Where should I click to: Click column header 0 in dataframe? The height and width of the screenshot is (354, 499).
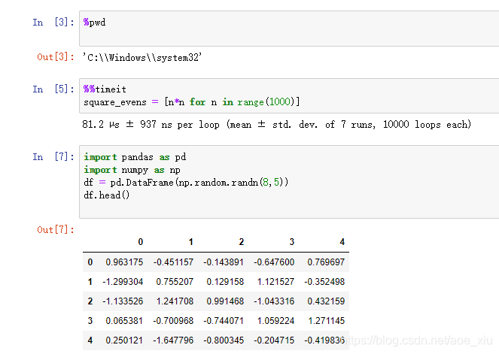tap(140, 242)
